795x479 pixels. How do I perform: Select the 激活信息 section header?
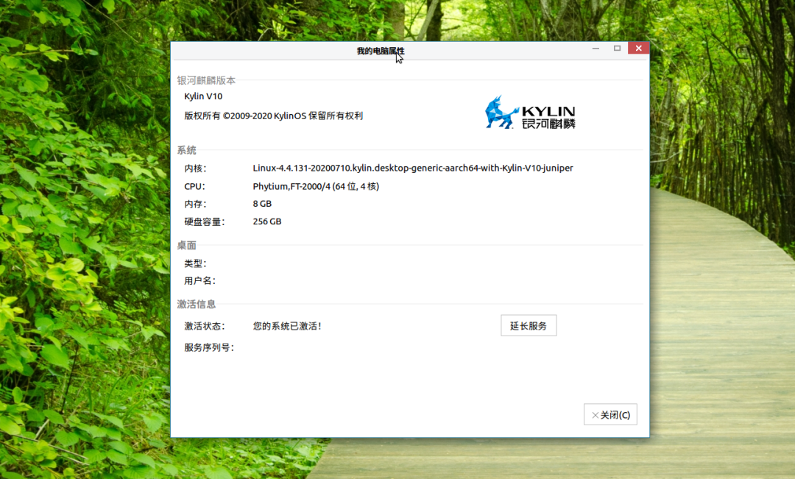[x=197, y=304]
